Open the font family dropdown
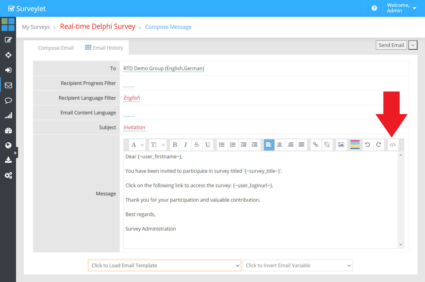Viewport: 425px width, 282px height. [x=137, y=145]
